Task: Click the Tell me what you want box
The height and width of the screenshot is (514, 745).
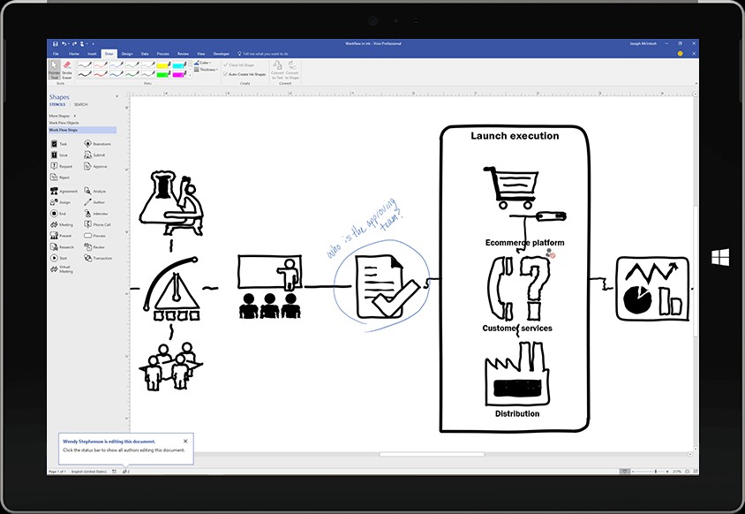Action: pyautogui.click(x=266, y=54)
